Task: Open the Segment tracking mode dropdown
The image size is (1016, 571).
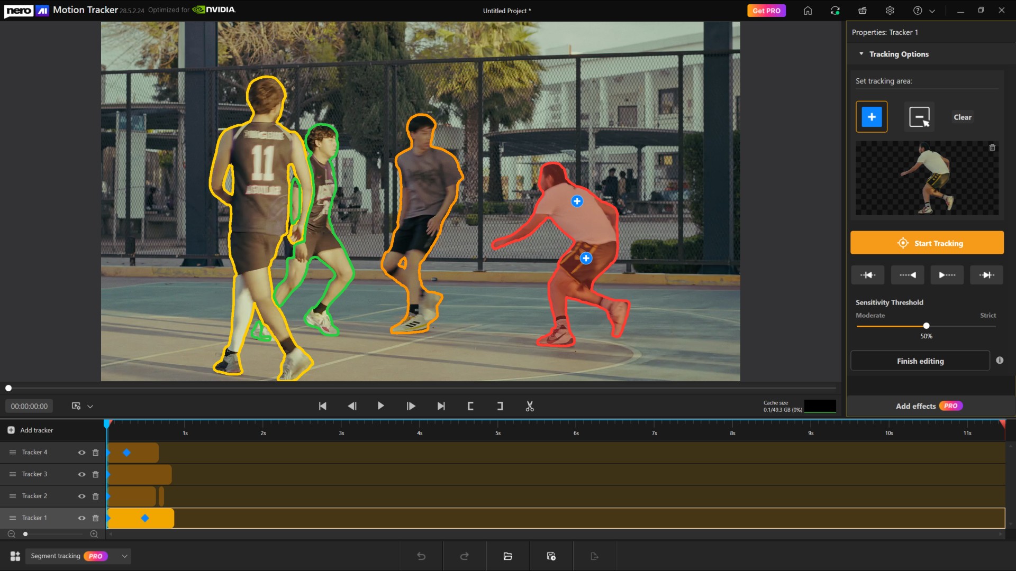Action: [124, 556]
